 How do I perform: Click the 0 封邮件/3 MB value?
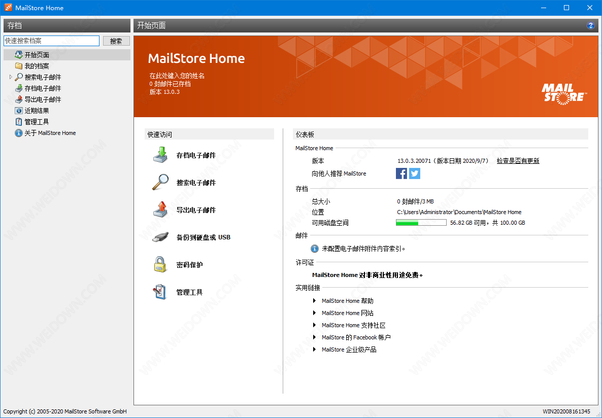click(x=415, y=201)
